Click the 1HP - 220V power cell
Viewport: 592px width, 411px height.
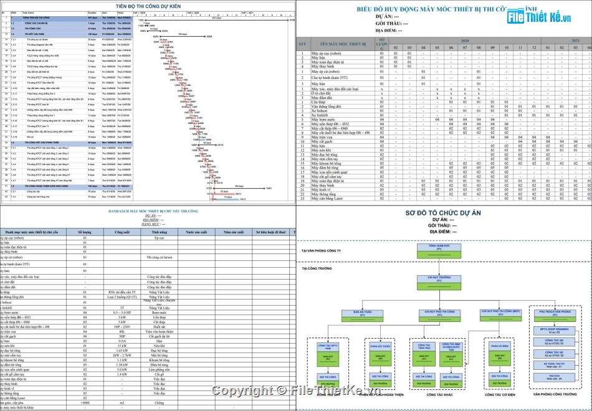122,326
